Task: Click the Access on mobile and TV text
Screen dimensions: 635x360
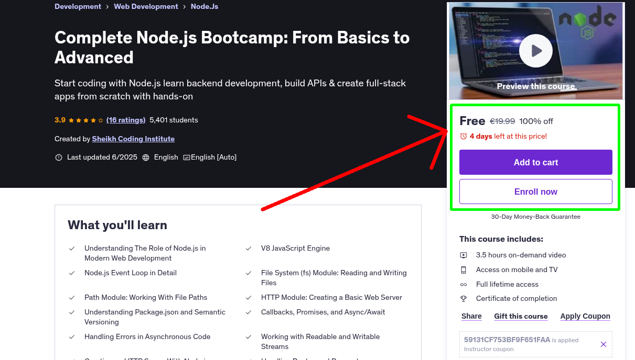Action: 517,270
